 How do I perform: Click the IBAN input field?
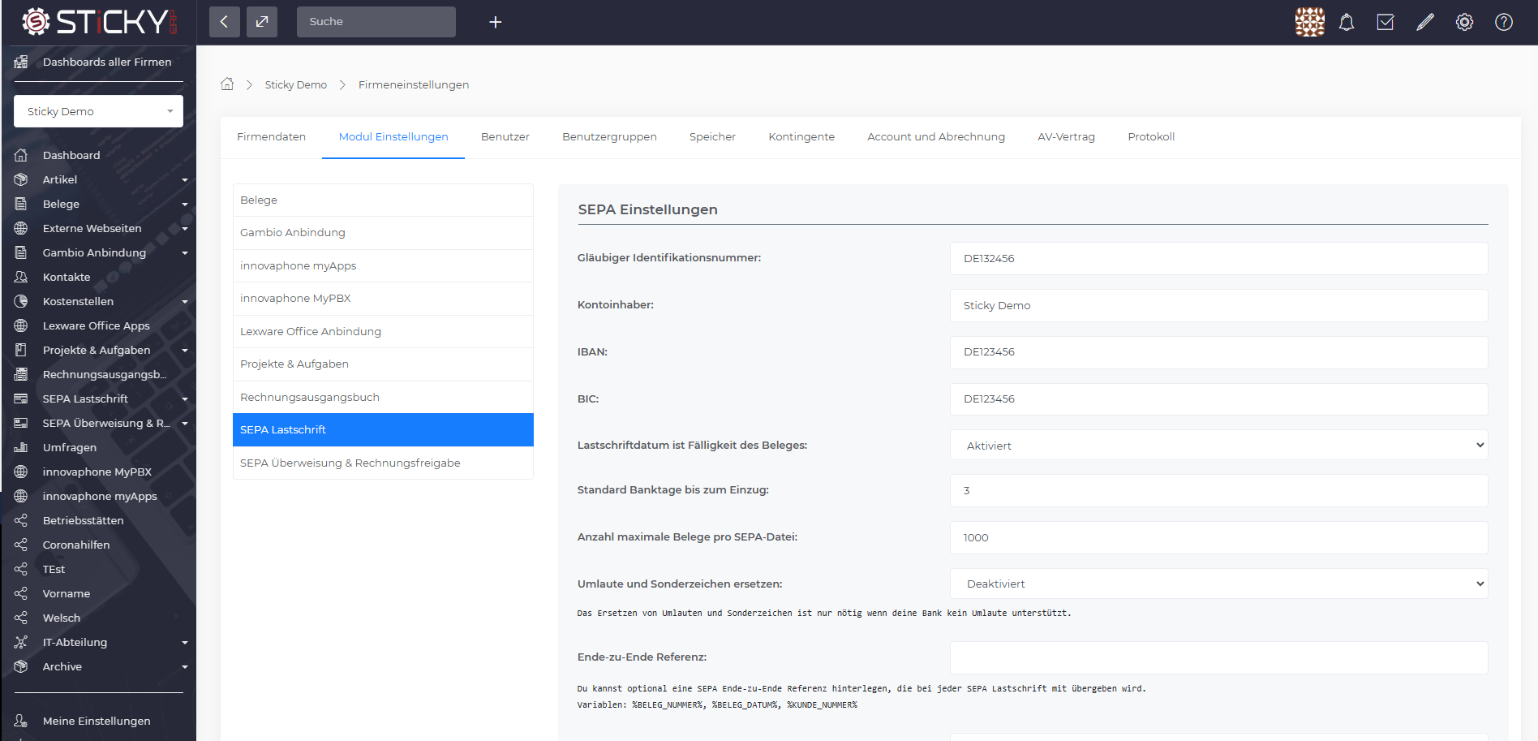coord(1218,352)
